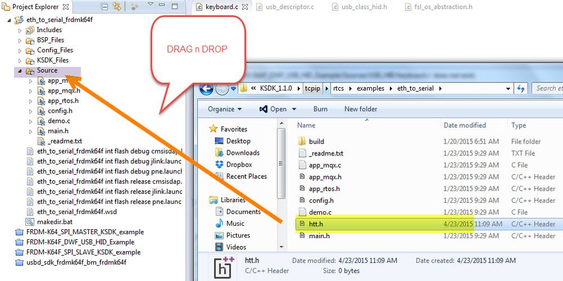Refresh the Explorer folder view
The image size is (563, 281).
[521, 88]
